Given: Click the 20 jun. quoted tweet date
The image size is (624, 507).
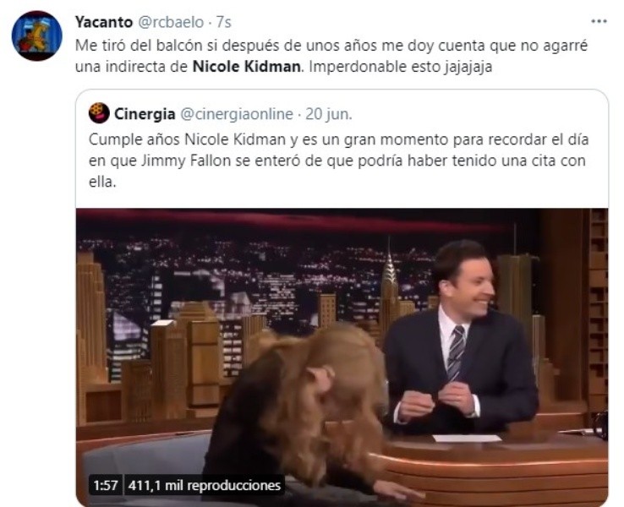Looking at the screenshot, I should click(x=329, y=114).
